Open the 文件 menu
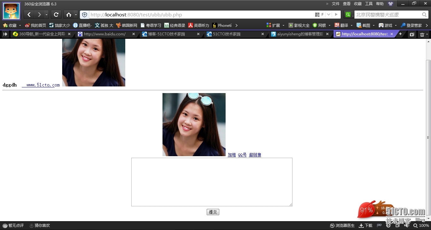The image size is (431, 230). 335,4
